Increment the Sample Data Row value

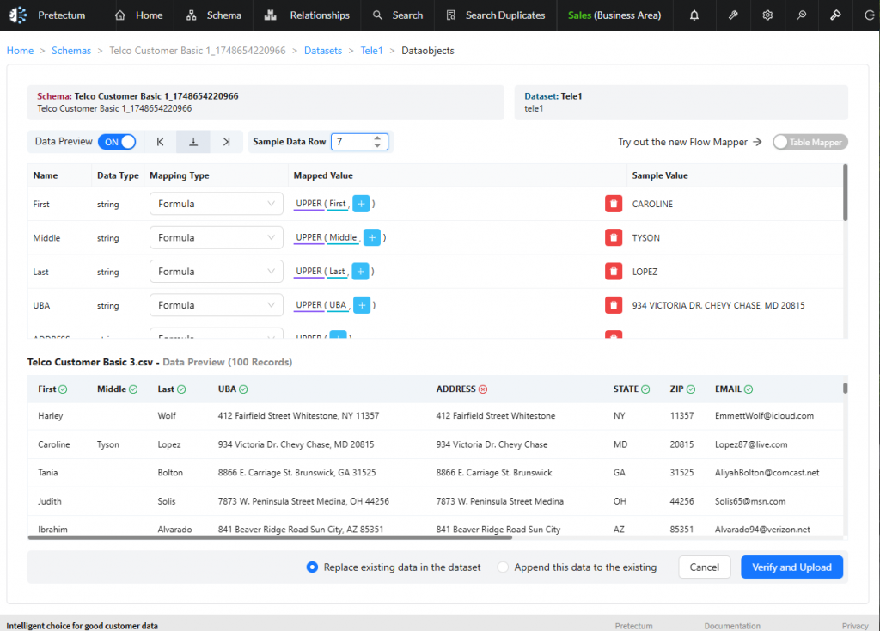[378, 138]
